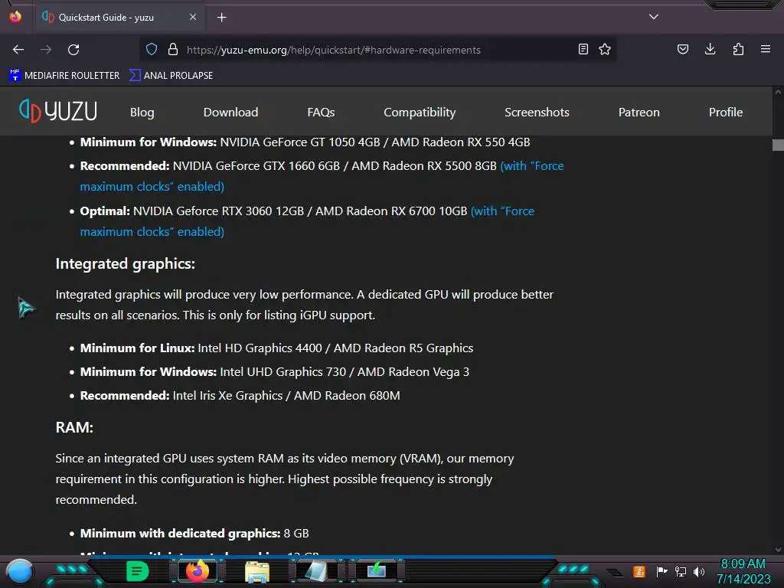Open the Start menu orb
This screenshot has height=588, width=784.
tap(20, 572)
